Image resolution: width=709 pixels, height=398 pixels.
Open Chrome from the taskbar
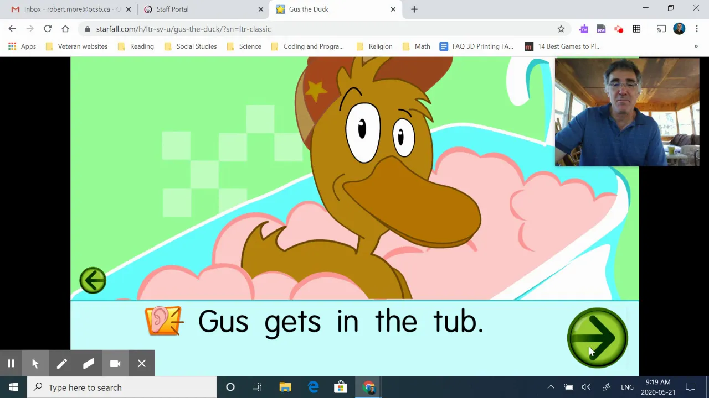(x=368, y=387)
